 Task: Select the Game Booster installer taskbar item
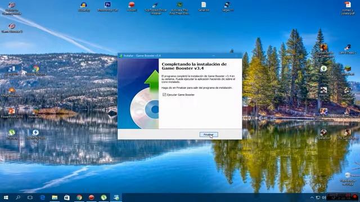pyautogui.click(x=116, y=198)
